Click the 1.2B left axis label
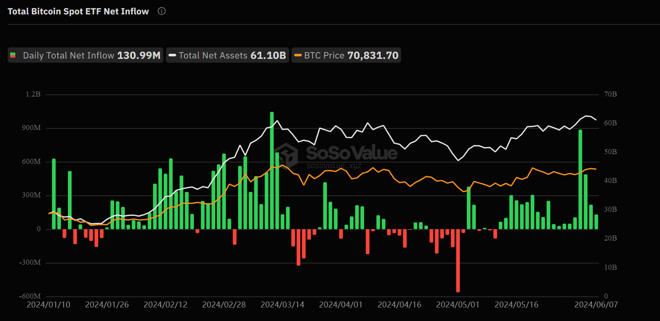Viewport: 660px width, 321px height. (x=33, y=94)
